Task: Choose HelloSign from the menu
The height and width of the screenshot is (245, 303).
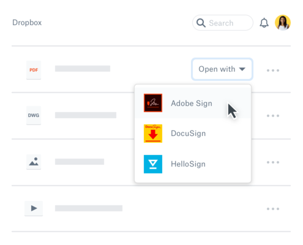Action: 193,164
